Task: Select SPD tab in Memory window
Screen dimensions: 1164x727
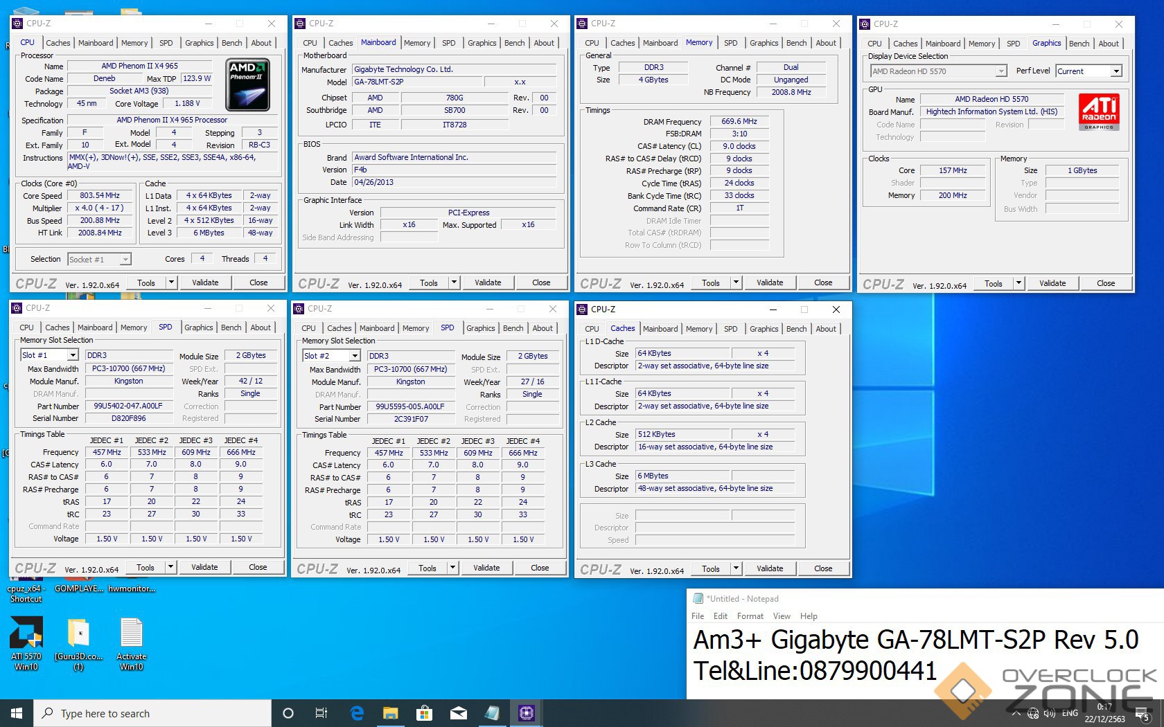Action: [731, 43]
